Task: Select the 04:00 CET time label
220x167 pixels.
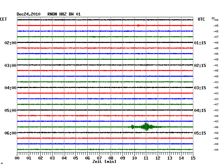Action: (x=10, y=88)
